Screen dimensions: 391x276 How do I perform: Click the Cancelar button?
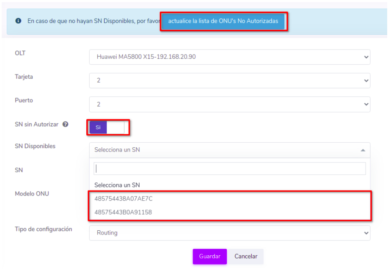click(x=246, y=257)
